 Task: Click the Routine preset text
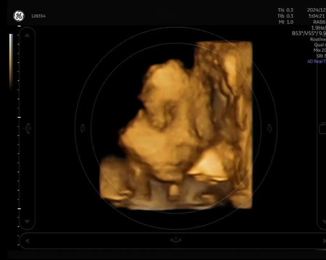318,39
